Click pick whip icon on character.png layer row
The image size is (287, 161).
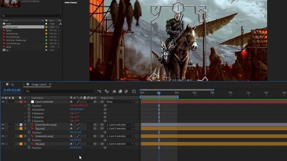(102, 136)
